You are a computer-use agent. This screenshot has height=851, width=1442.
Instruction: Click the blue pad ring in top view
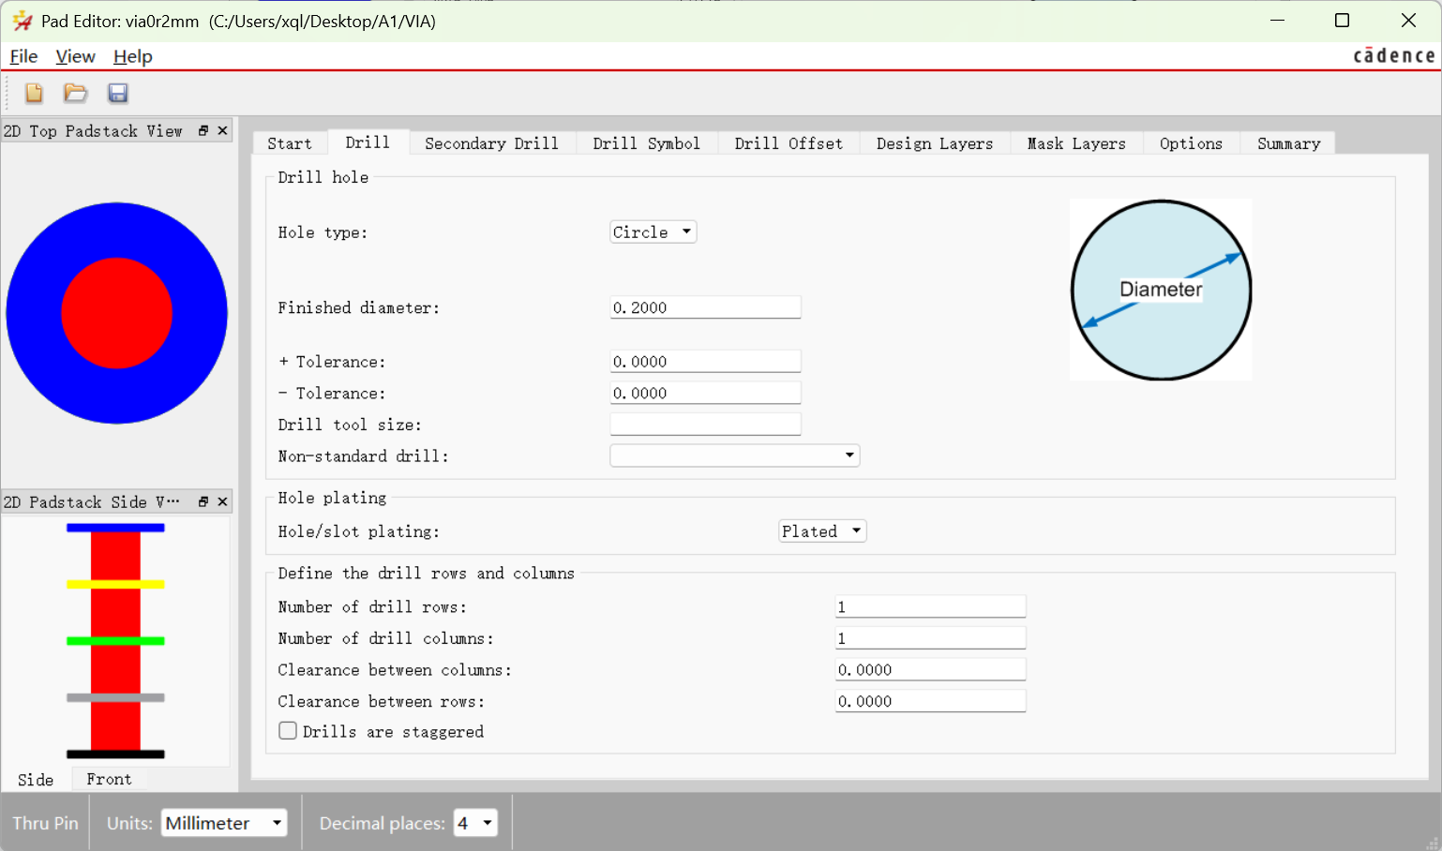(33, 313)
